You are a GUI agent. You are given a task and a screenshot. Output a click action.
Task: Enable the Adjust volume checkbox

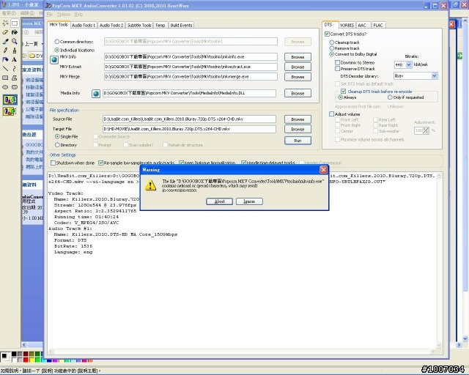pos(331,114)
